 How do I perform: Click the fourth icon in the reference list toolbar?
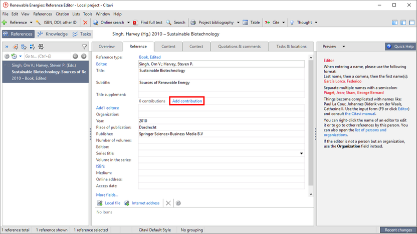tap(33, 47)
